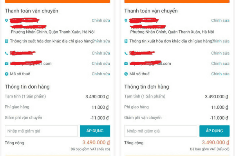Focus the right panel's Nhập mã giảm giá field
This screenshot has width=235, height=156.
click(161, 131)
